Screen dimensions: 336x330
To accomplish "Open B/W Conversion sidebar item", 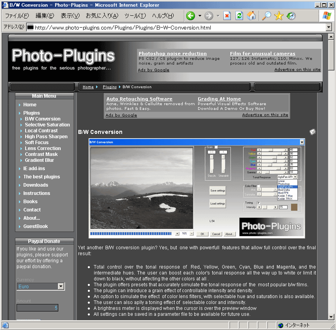I will coord(43,119).
